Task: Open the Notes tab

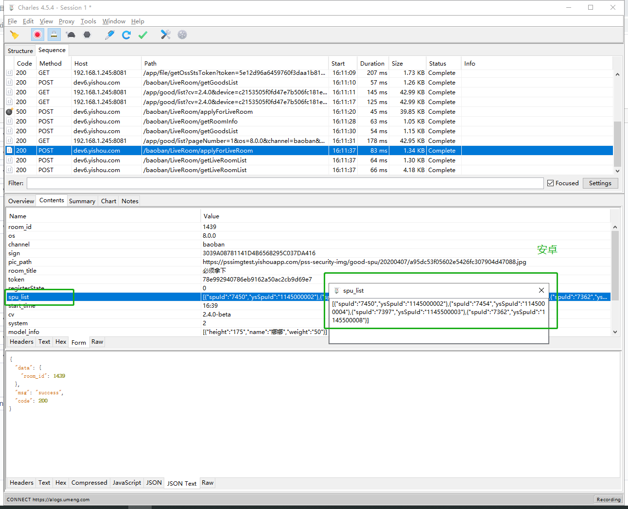Action: [130, 201]
